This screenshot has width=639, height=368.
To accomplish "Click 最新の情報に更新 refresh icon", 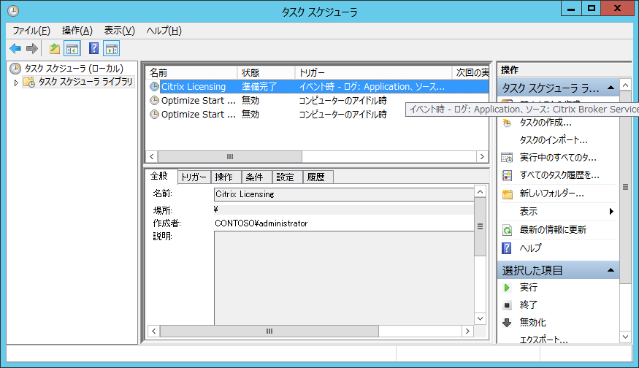I will tap(507, 230).
